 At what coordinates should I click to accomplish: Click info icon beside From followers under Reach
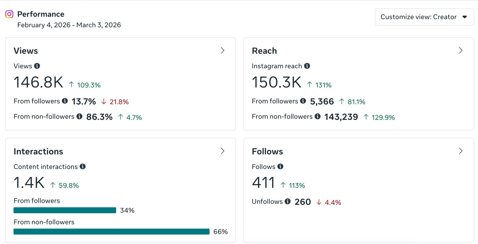pos(303,101)
